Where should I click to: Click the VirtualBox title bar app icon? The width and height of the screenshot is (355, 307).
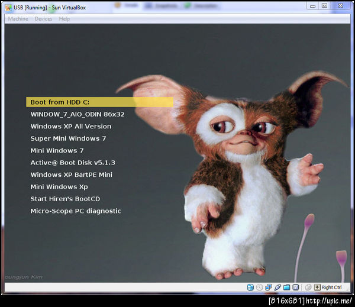point(8,8)
